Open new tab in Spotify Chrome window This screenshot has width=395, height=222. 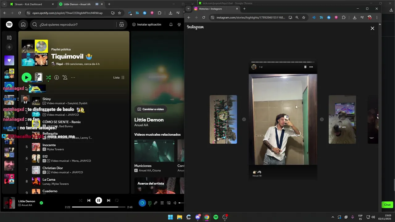(109, 4)
